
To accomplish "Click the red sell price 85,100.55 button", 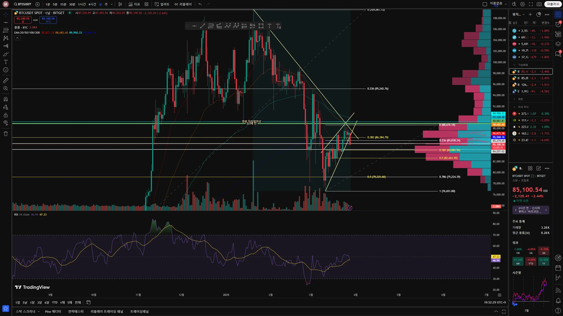I will click(x=23, y=20).
